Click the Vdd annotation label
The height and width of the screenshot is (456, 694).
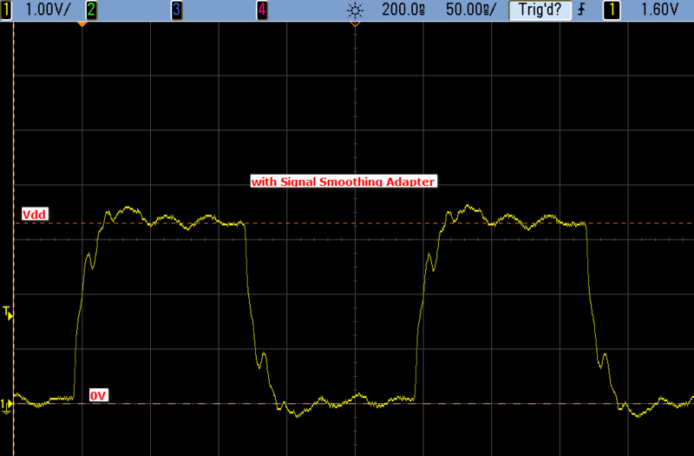(34, 215)
